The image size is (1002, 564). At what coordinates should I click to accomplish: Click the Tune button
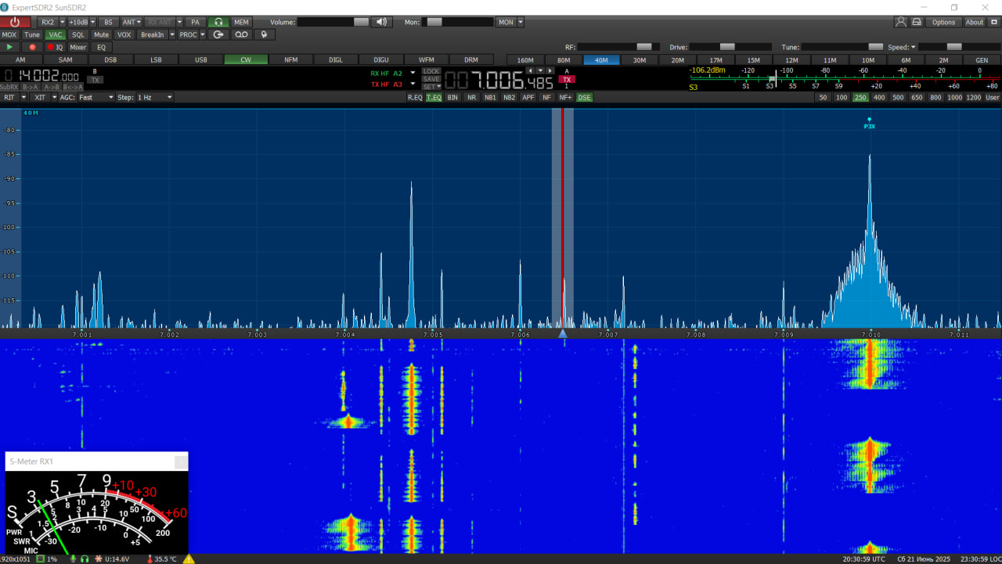point(32,34)
